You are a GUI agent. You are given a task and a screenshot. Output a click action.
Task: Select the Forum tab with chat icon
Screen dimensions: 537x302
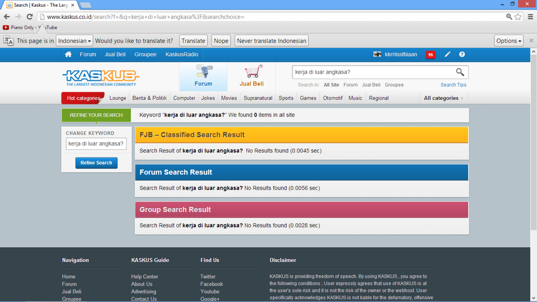pyautogui.click(x=203, y=77)
